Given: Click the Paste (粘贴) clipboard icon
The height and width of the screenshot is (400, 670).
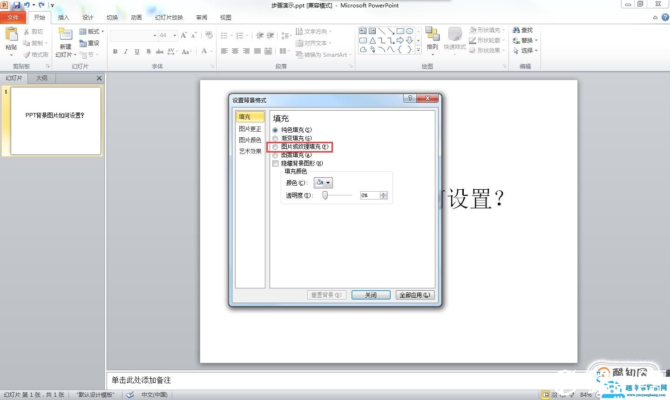Looking at the screenshot, I should tap(11, 35).
